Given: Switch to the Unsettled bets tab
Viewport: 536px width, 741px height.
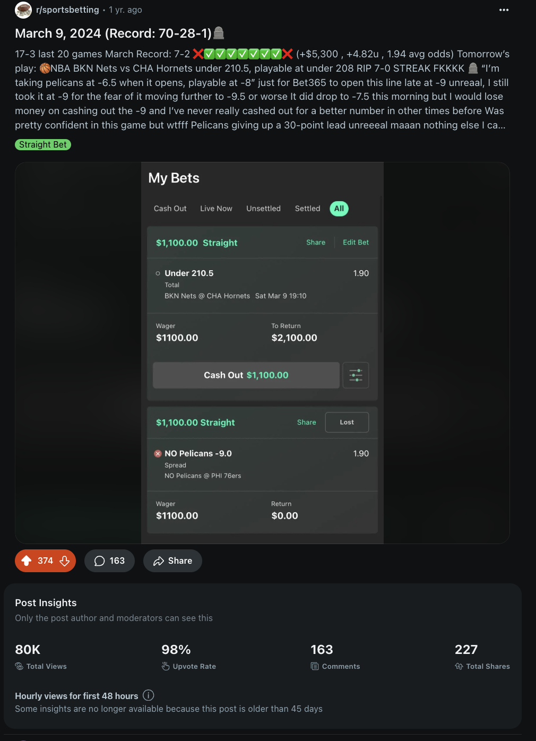Looking at the screenshot, I should click(263, 209).
